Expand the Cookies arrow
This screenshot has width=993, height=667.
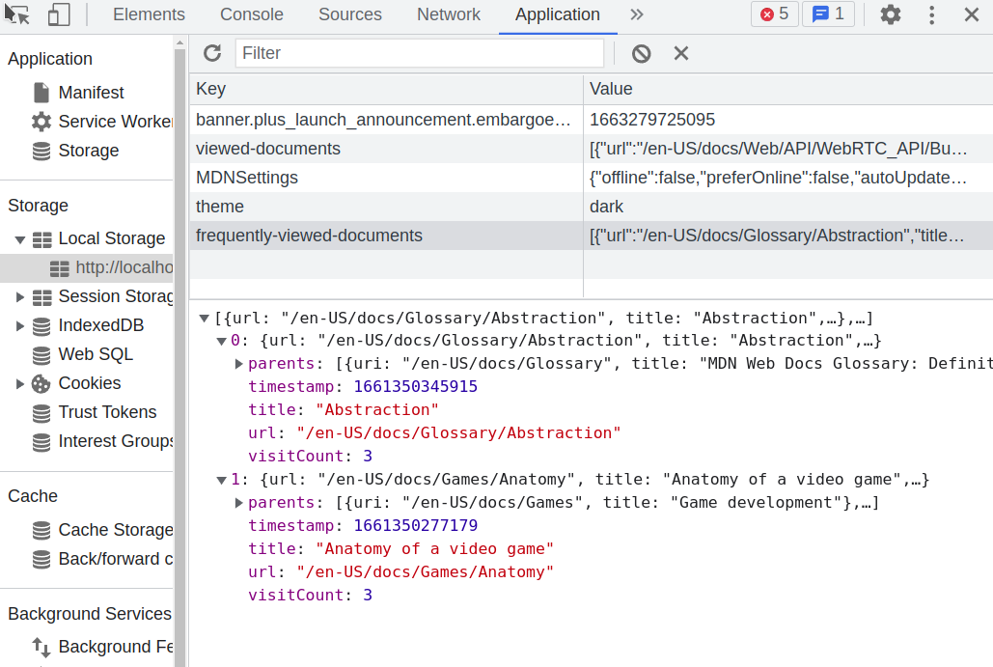(19, 384)
